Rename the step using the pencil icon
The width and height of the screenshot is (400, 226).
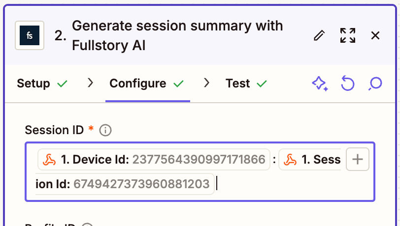coord(320,35)
